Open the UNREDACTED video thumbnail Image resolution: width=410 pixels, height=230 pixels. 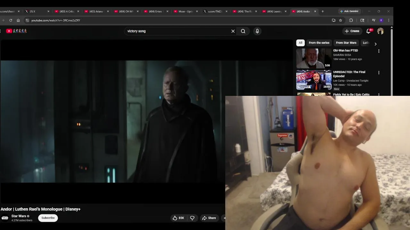point(314,80)
